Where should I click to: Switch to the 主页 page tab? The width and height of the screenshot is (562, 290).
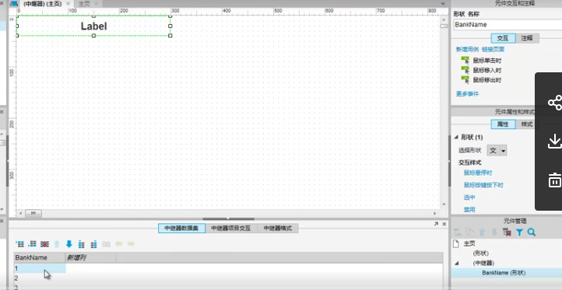click(x=84, y=4)
